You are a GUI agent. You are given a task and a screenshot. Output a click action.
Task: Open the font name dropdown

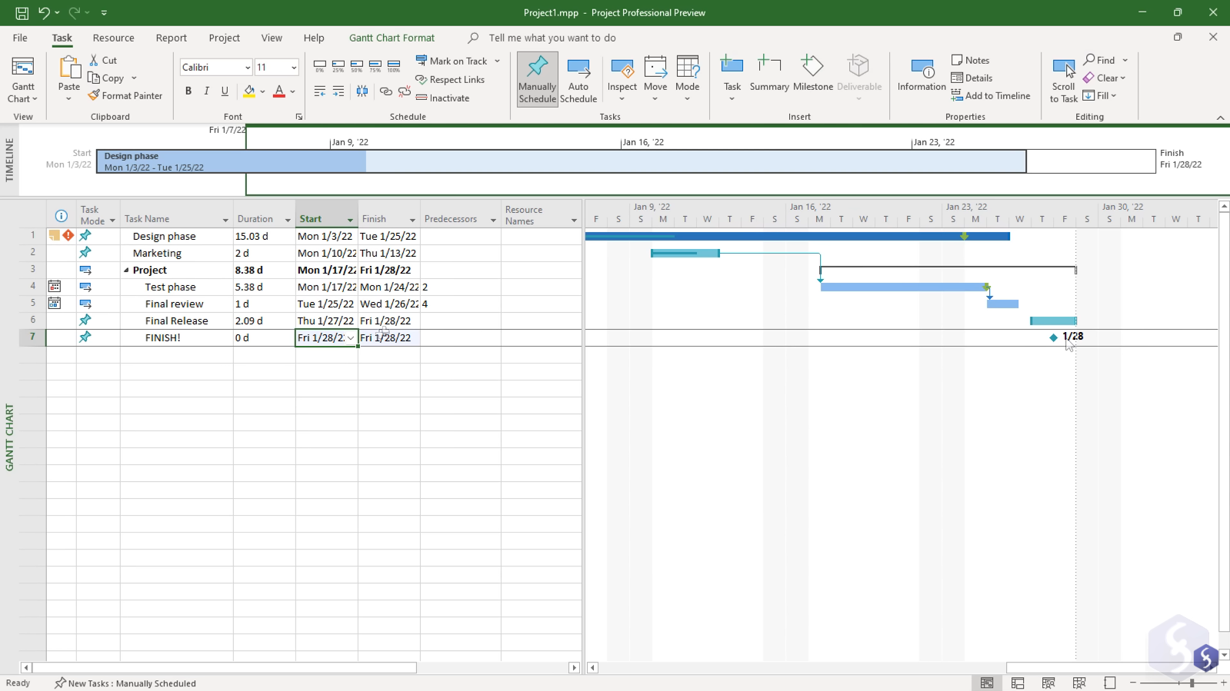pyautogui.click(x=248, y=68)
